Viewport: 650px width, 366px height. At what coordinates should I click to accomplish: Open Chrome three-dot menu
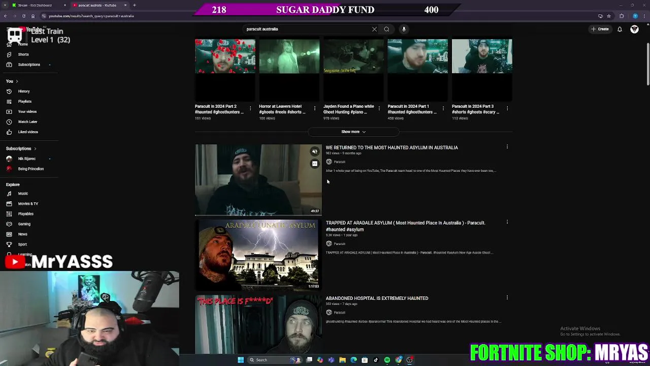[644, 16]
